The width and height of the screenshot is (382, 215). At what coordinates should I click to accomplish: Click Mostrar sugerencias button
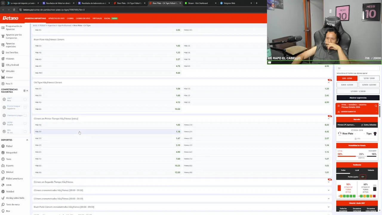(x=358, y=98)
